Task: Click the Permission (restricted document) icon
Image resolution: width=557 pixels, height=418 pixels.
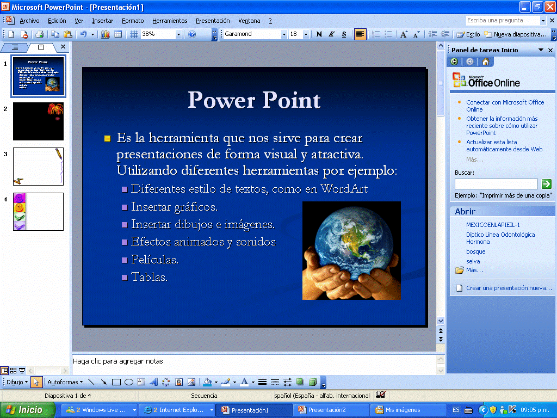Action: [24, 34]
